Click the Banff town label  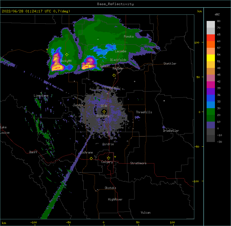coord(33,152)
